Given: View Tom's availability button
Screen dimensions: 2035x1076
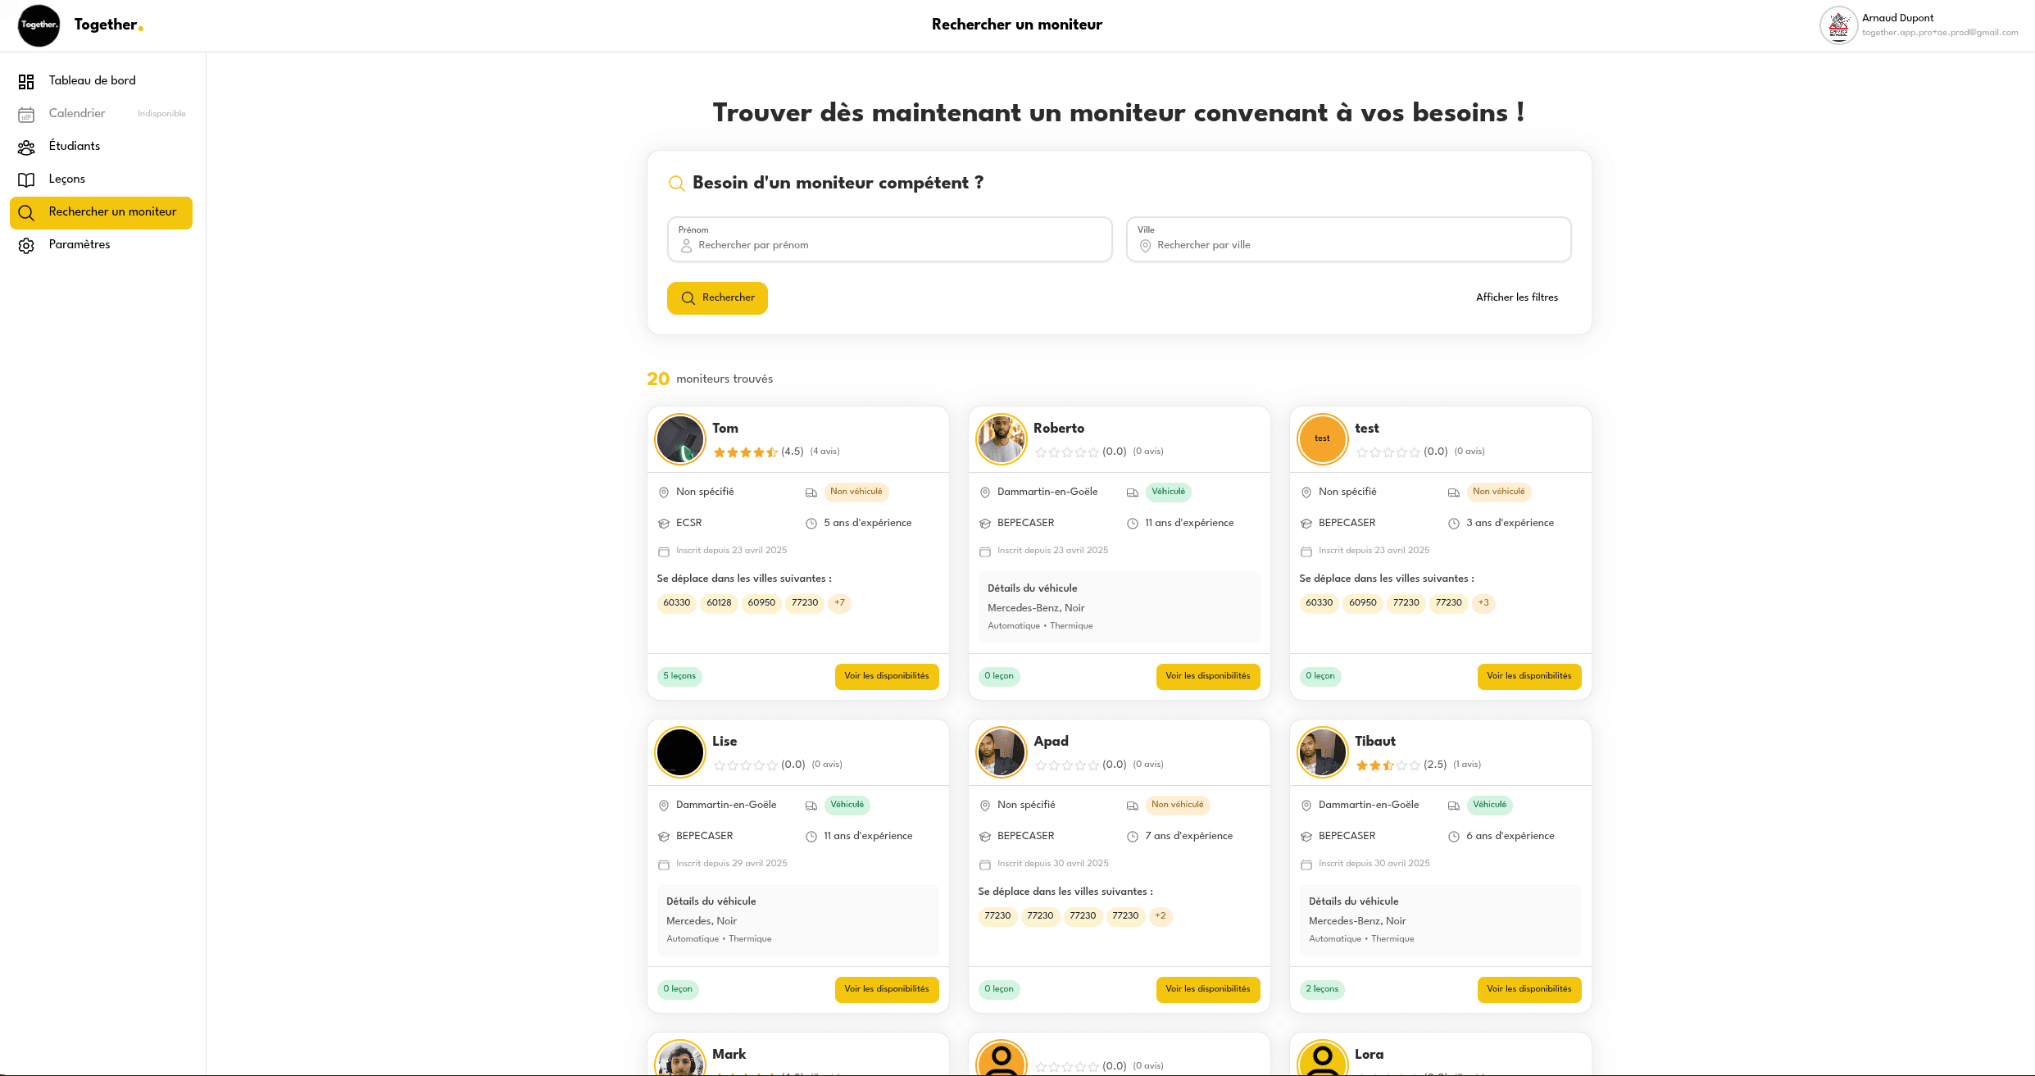Looking at the screenshot, I should pos(887,677).
